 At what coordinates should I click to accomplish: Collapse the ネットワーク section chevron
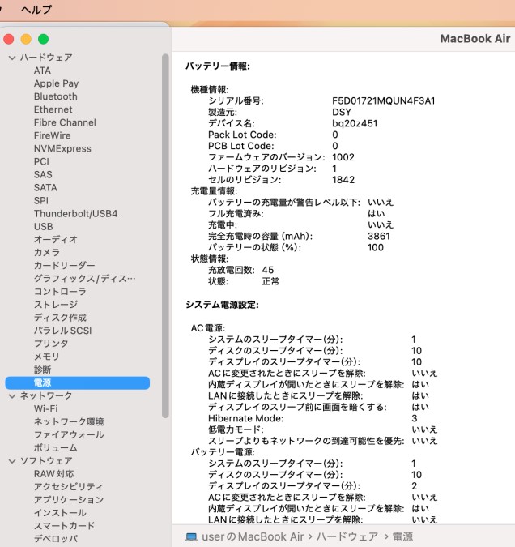(12, 396)
